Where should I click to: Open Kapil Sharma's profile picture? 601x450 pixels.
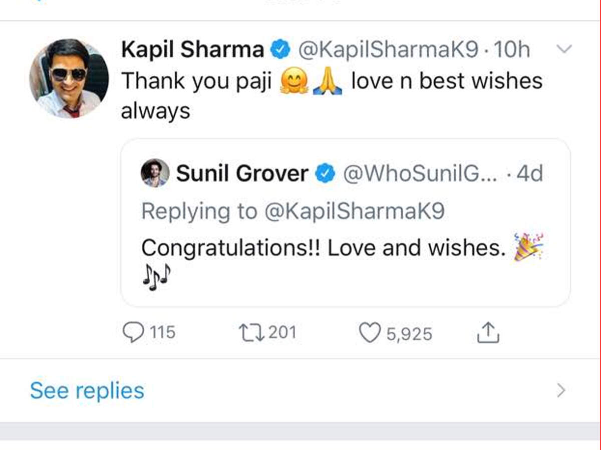(x=69, y=78)
